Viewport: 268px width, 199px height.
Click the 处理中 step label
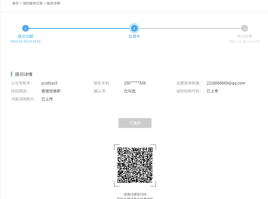(134, 36)
